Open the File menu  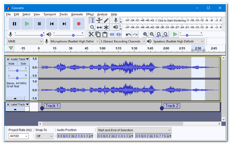(8, 14)
